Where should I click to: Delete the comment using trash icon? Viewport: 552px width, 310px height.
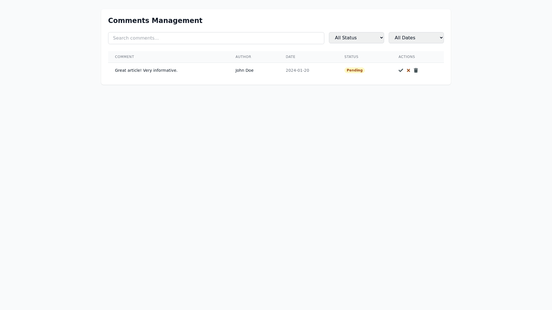pyautogui.click(x=416, y=70)
